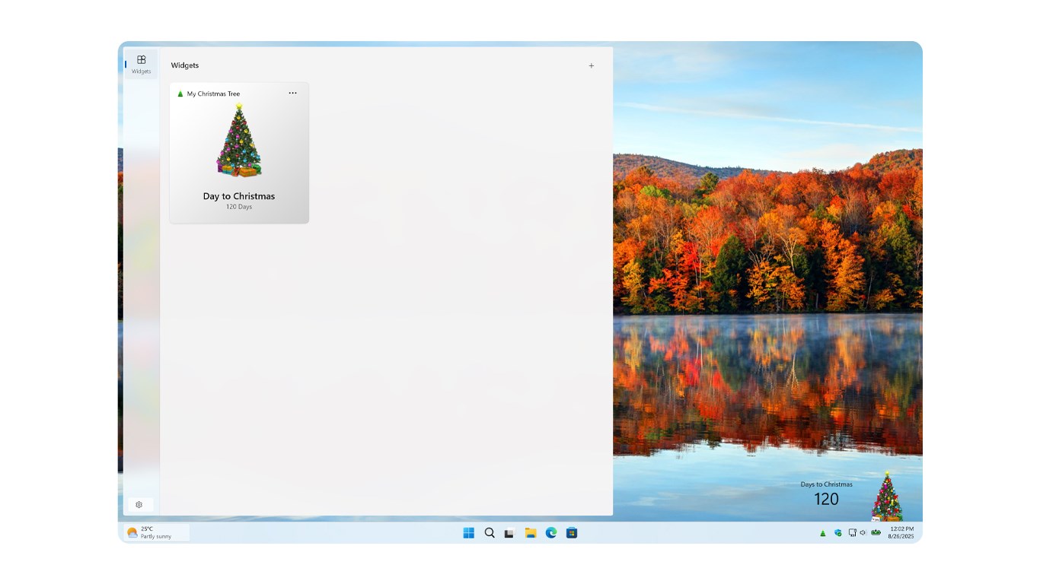Open Task View from the taskbar
1040x584 pixels.
pyautogui.click(x=509, y=532)
